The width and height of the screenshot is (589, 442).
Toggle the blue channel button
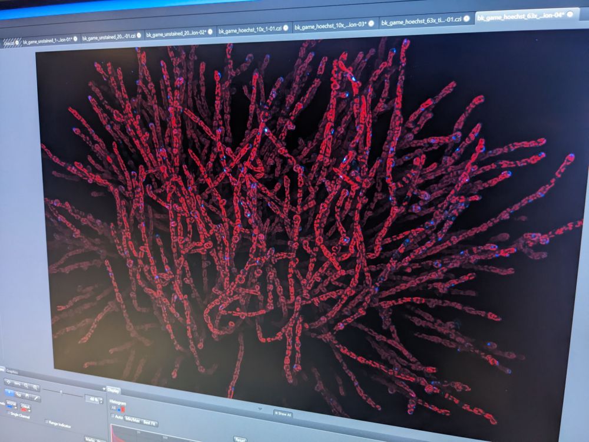click(x=11, y=405)
